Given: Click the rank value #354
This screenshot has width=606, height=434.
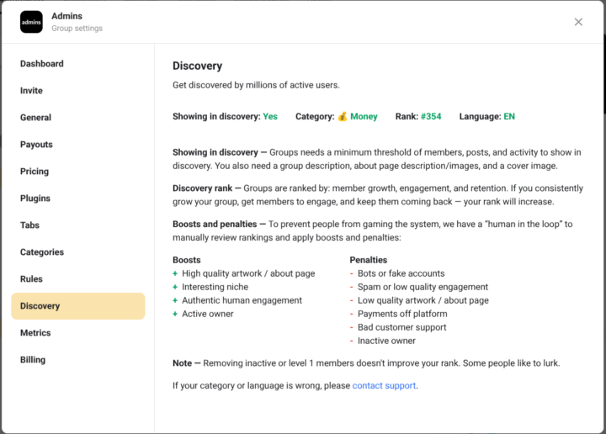Looking at the screenshot, I should tap(431, 117).
